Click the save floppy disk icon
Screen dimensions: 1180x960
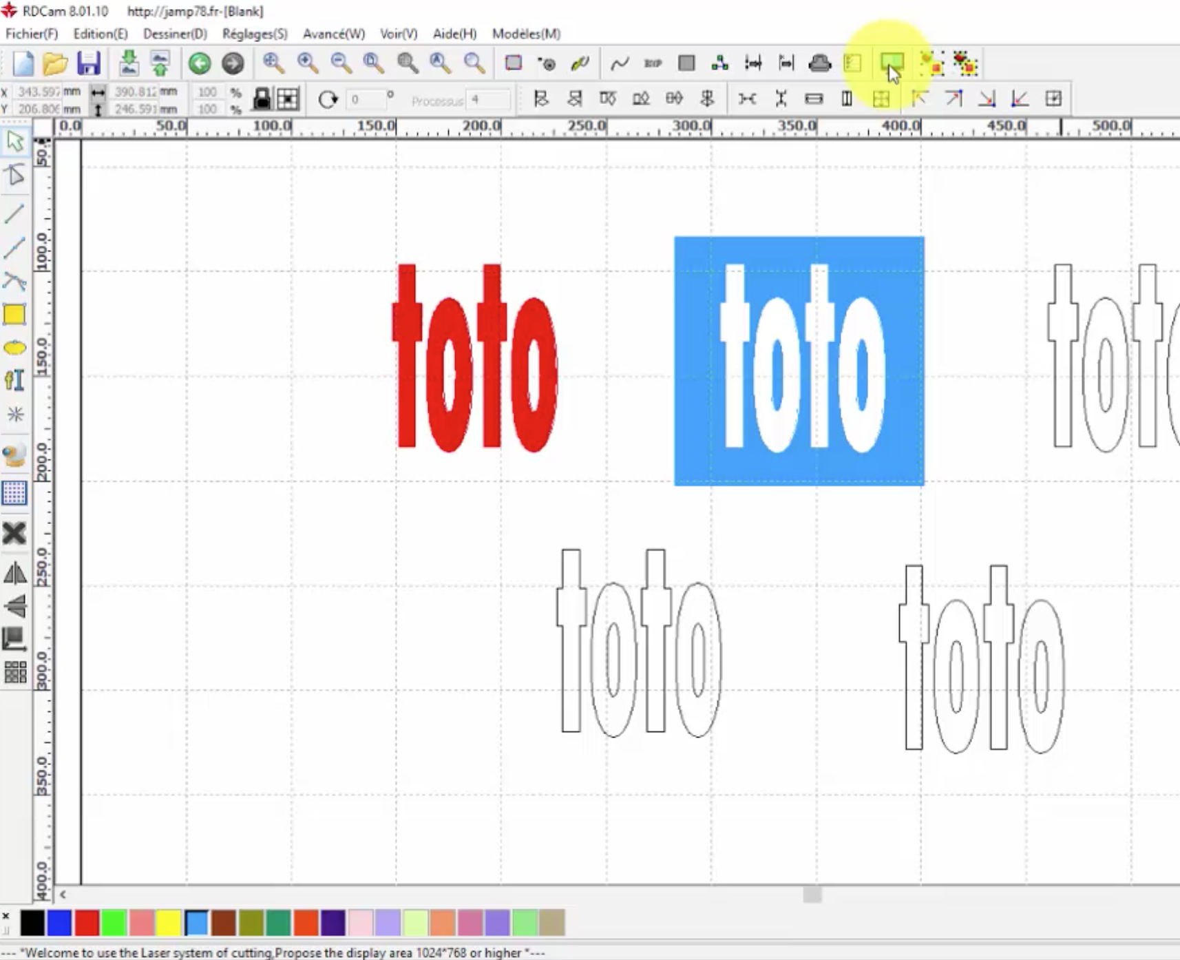(x=89, y=63)
